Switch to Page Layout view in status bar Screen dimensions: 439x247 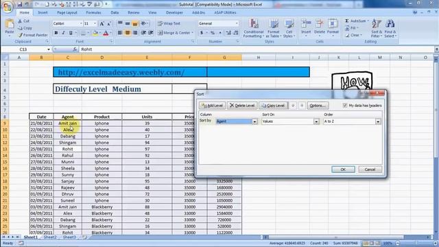click(x=372, y=244)
